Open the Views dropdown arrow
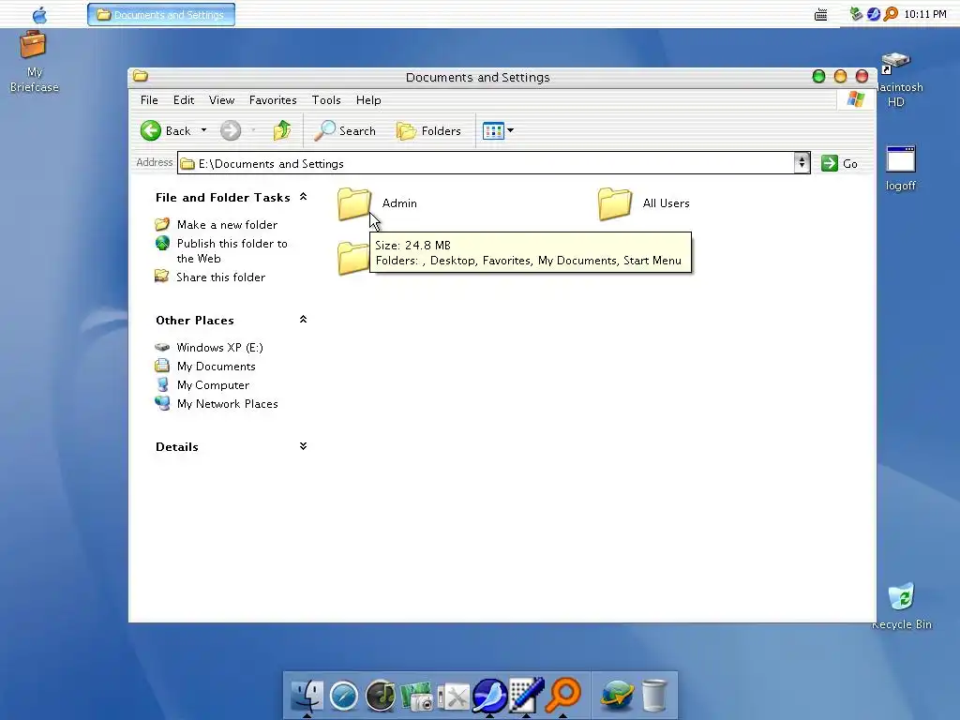The image size is (960, 720). [x=511, y=130]
